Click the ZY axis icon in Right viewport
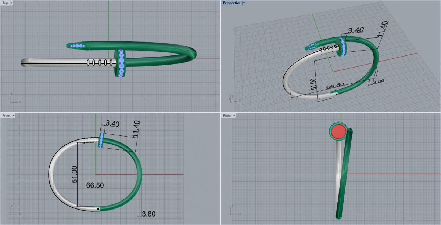Image resolution: width=441 pixels, height=225 pixels. (234, 211)
